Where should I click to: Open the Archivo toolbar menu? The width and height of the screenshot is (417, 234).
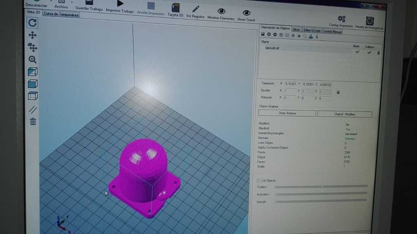click(x=62, y=5)
